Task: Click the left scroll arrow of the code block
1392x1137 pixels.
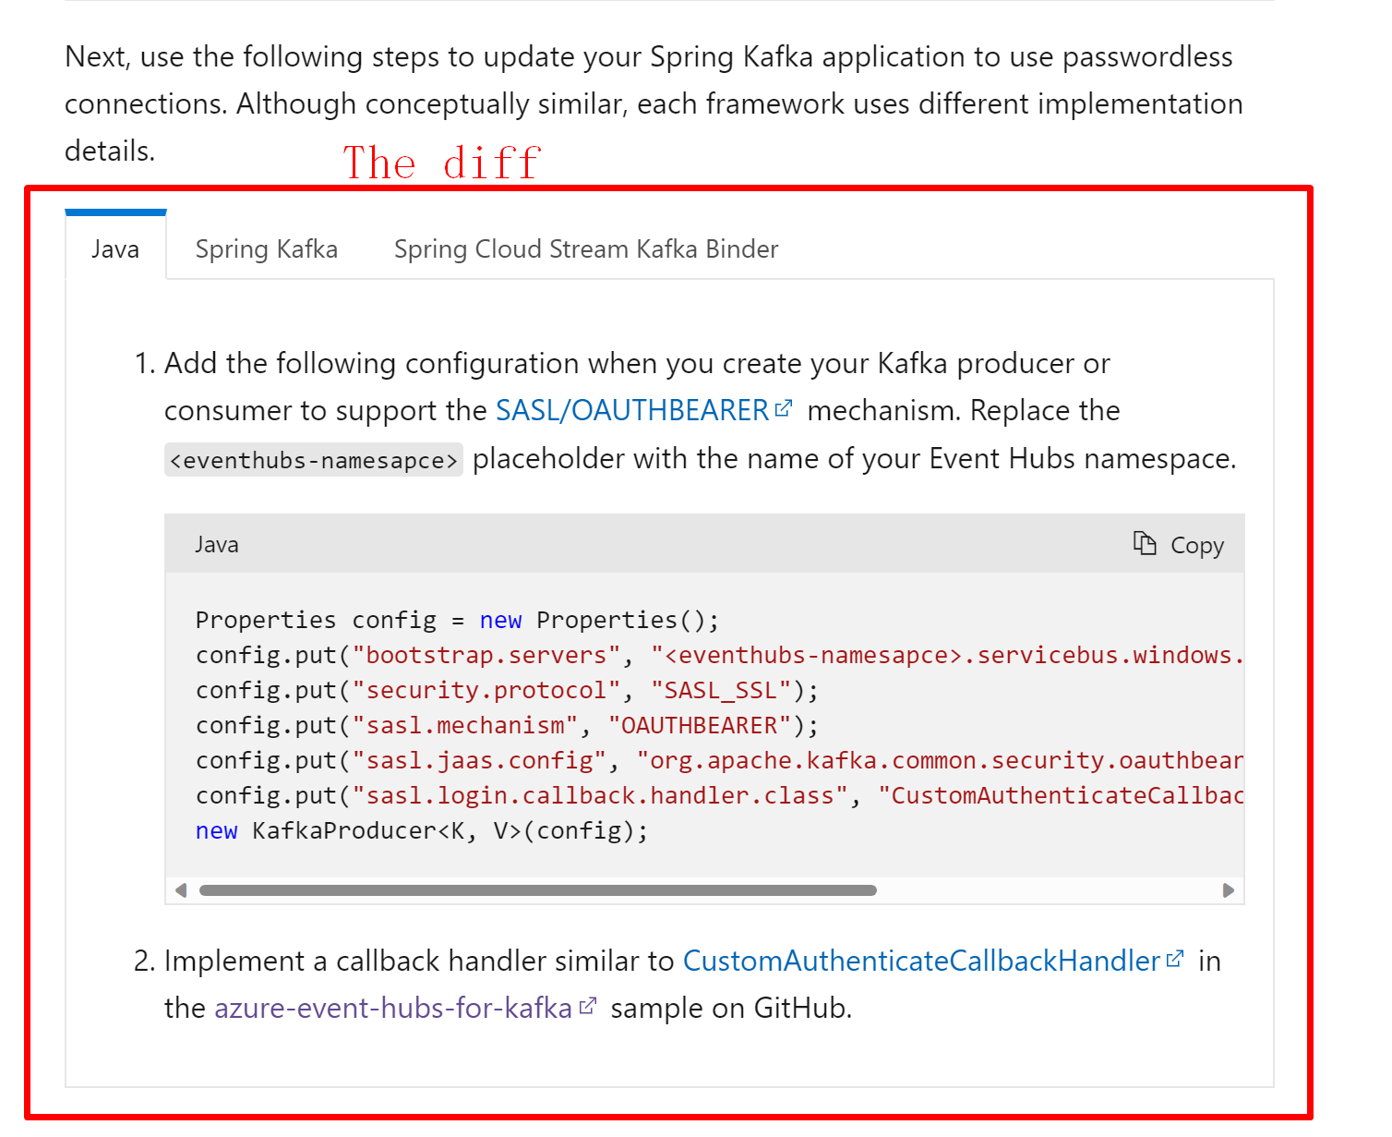Action: coord(181,889)
